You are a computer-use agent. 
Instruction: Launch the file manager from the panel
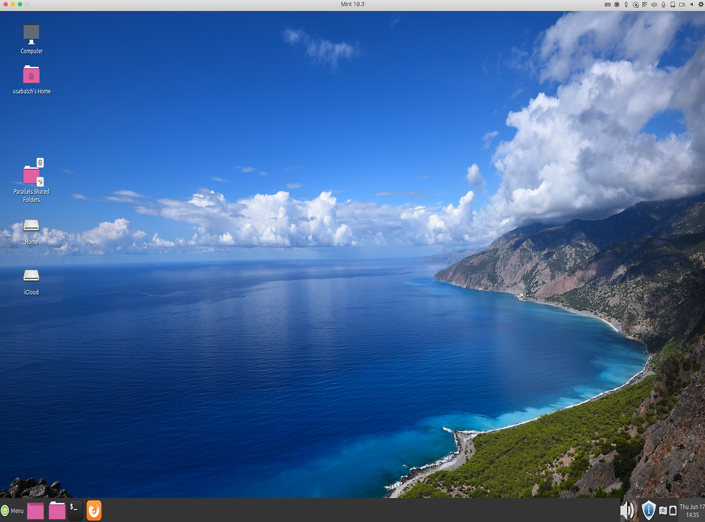(x=57, y=510)
